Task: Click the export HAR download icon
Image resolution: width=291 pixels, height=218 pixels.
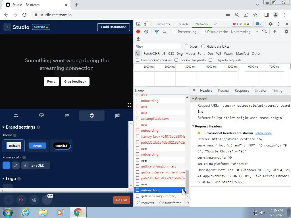Action: [x=138, y=39]
